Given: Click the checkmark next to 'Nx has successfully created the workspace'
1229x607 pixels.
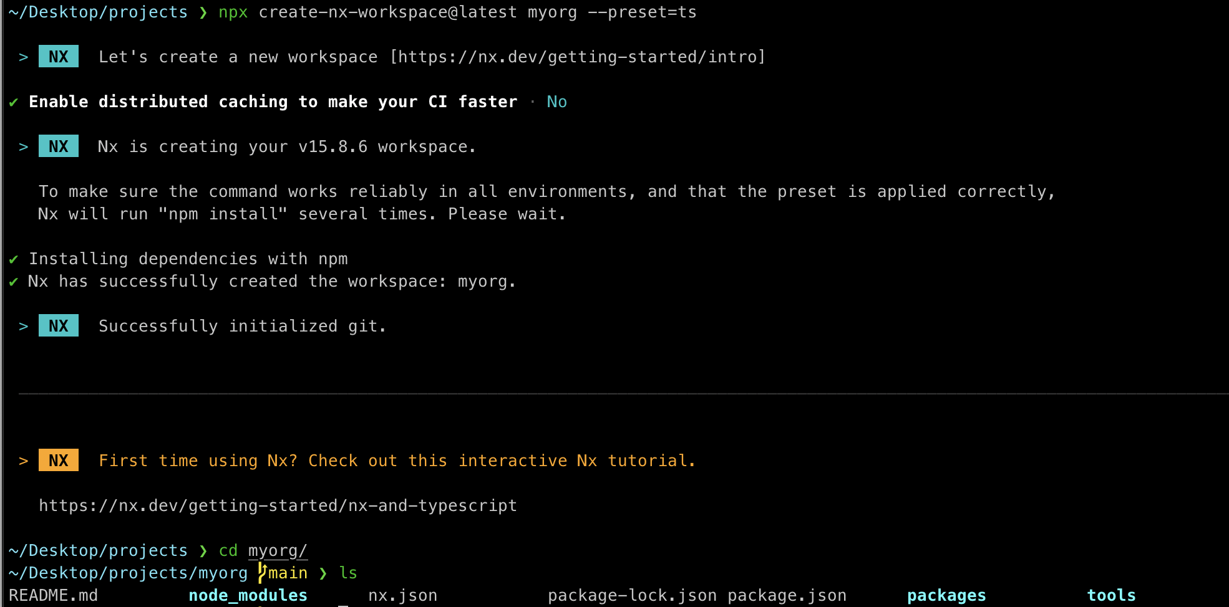Looking at the screenshot, I should coord(12,281).
